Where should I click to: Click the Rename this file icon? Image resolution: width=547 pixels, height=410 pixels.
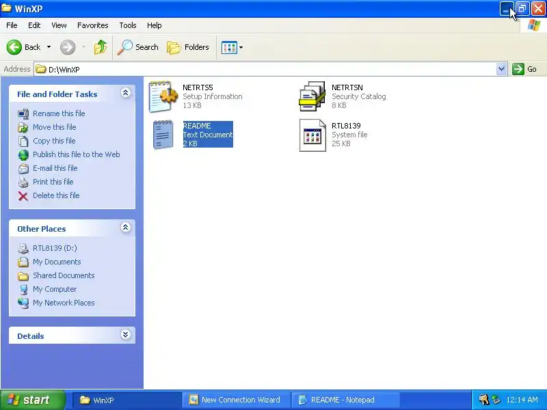(23, 113)
